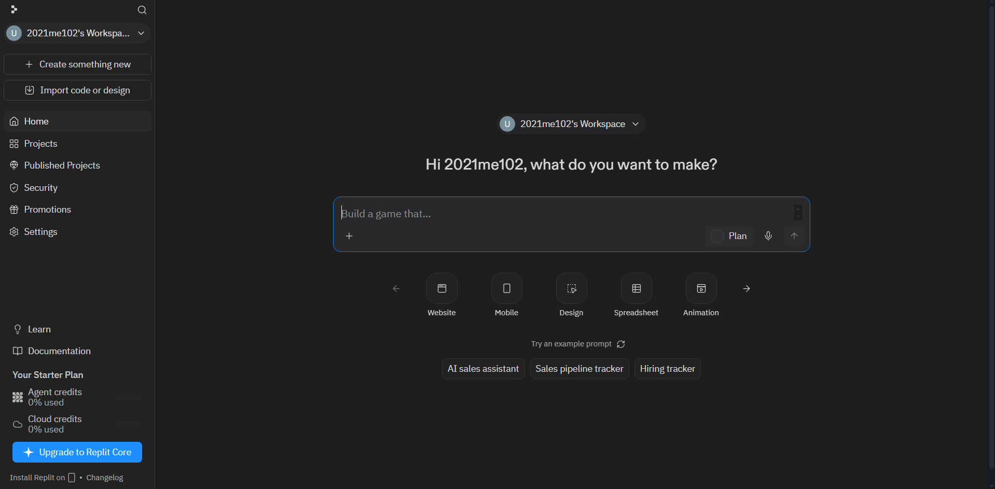This screenshot has width=995, height=489.
Task: Click the Try an example prompt text
Action: click(571, 344)
